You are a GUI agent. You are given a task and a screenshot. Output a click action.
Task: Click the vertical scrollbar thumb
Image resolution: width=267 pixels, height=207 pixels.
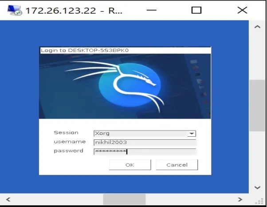[x=257, y=105]
